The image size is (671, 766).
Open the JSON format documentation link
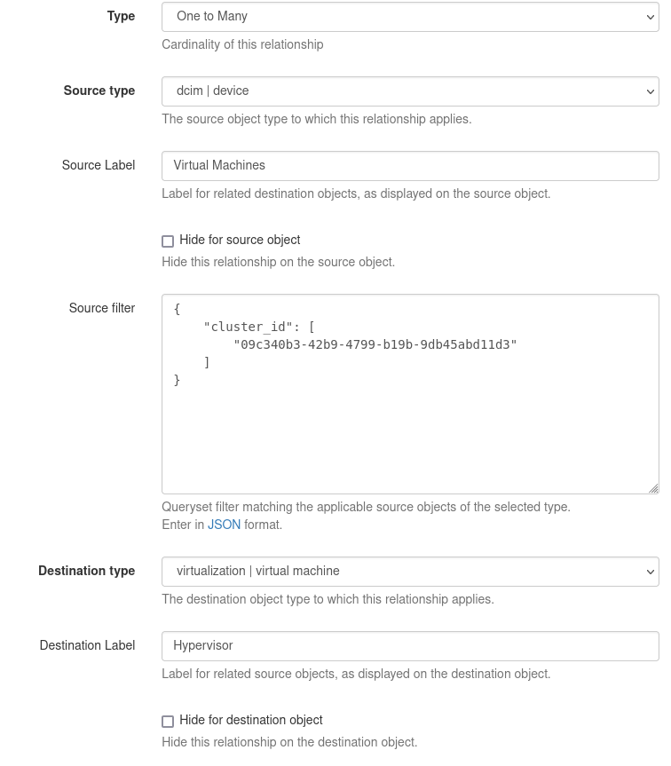(x=224, y=525)
